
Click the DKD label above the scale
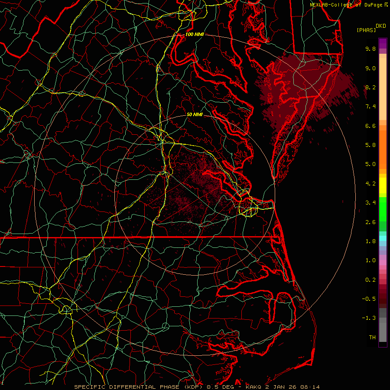(381, 26)
